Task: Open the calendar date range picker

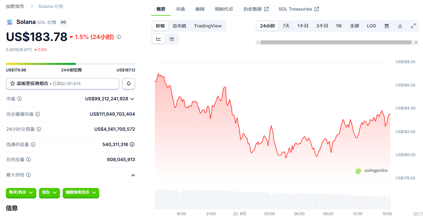Action: click(387, 26)
